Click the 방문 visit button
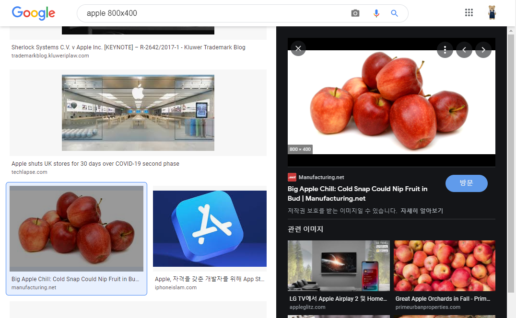Image resolution: width=516 pixels, height=318 pixels. click(x=466, y=183)
